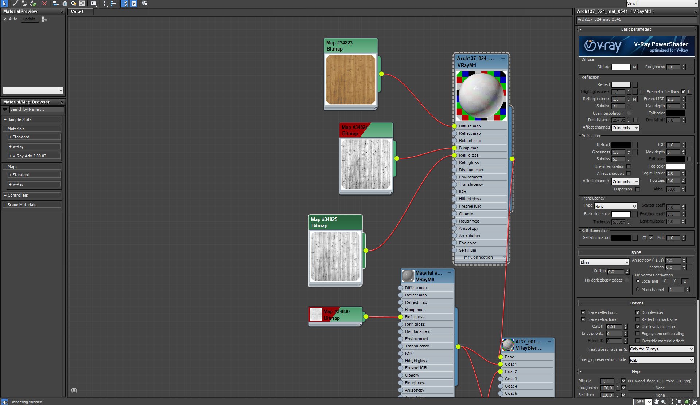
Task: Open BRDF Blinn type dropdown
Action: point(604,262)
